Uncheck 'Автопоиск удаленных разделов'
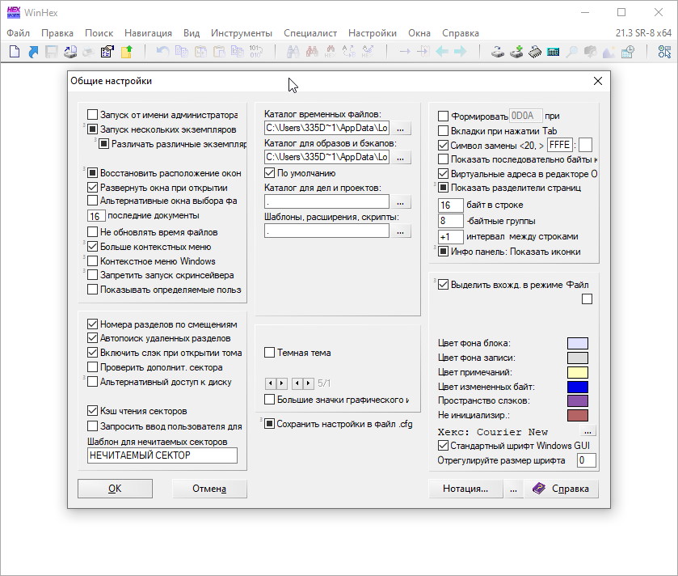678x576 pixels. [92, 338]
